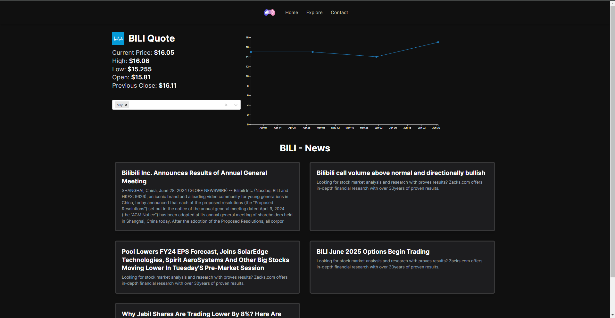The width and height of the screenshot is (615, 318).
Task: Click the Jun 30 data point on chart
Action: pos(438,42)
